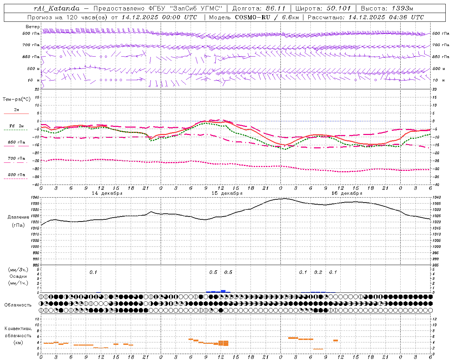The height and width of the screenshot is (360, 451).
Task: Click left 700 гПа wind level label
Action: [x=31, y=45]
